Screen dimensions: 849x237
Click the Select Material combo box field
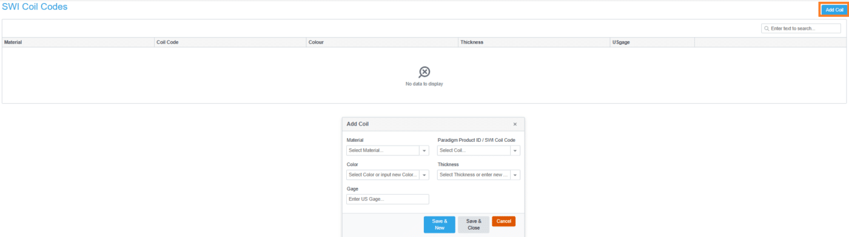tap(383, 150)
